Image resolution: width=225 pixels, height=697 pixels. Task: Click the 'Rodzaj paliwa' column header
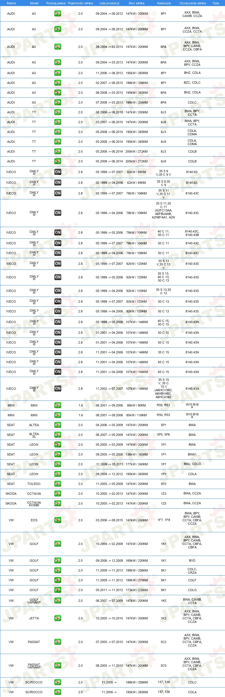[56, 3]
